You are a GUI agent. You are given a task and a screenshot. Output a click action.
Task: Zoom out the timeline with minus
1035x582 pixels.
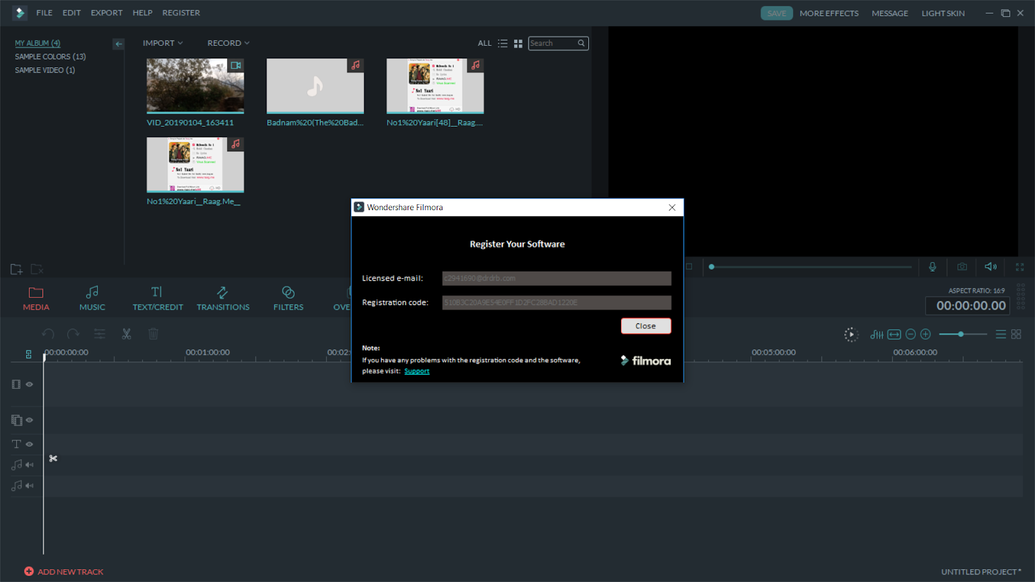point(911,334)
